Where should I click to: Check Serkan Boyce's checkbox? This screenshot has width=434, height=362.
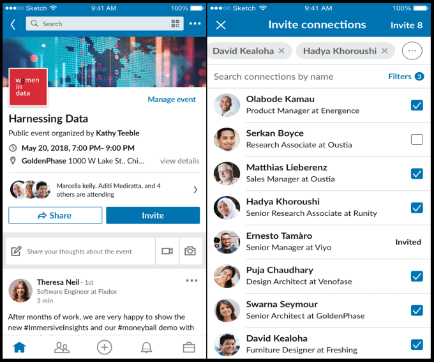click(417, 139)
